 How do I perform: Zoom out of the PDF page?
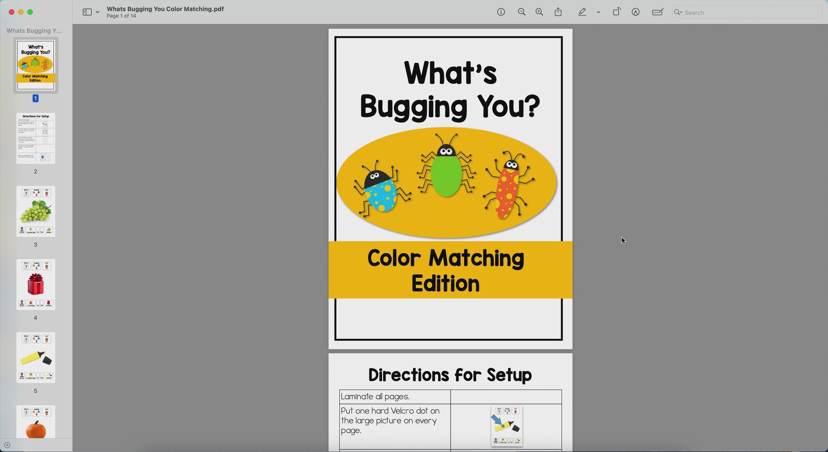point(521,12)
